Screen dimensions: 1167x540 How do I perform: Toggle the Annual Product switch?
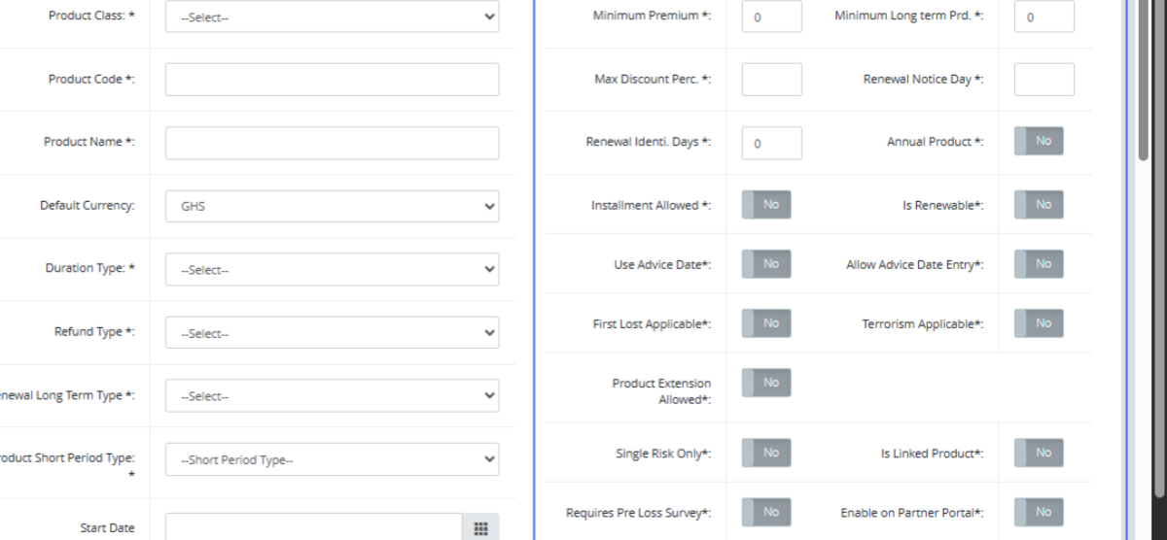[x=1039, y=142]
